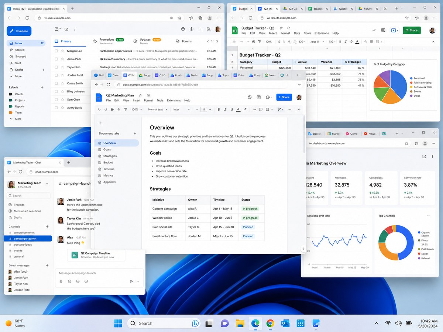The image size is (443, 332).
Task: Undo the last edit in the Docs toolbar
Action: [x=99, y=110]
